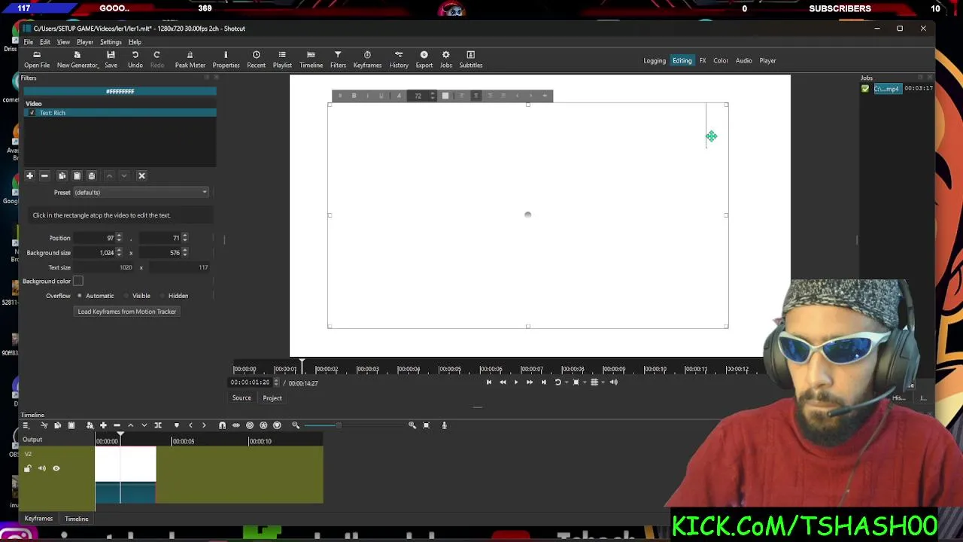Click the Open File toolbar icon
This screenshot has width=963, height=542.
click(36, 59)
